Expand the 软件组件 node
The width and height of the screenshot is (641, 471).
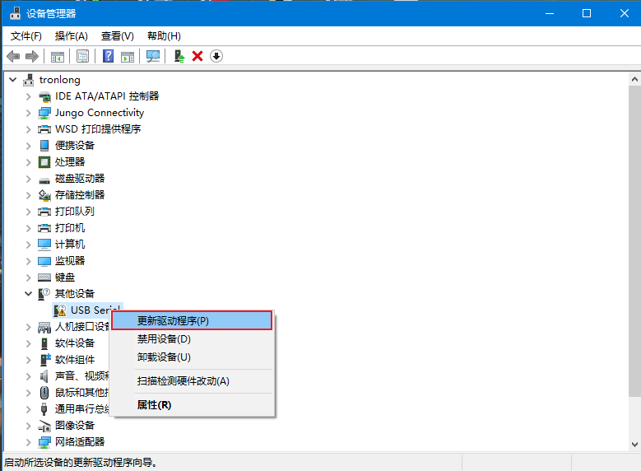(28, 360)
